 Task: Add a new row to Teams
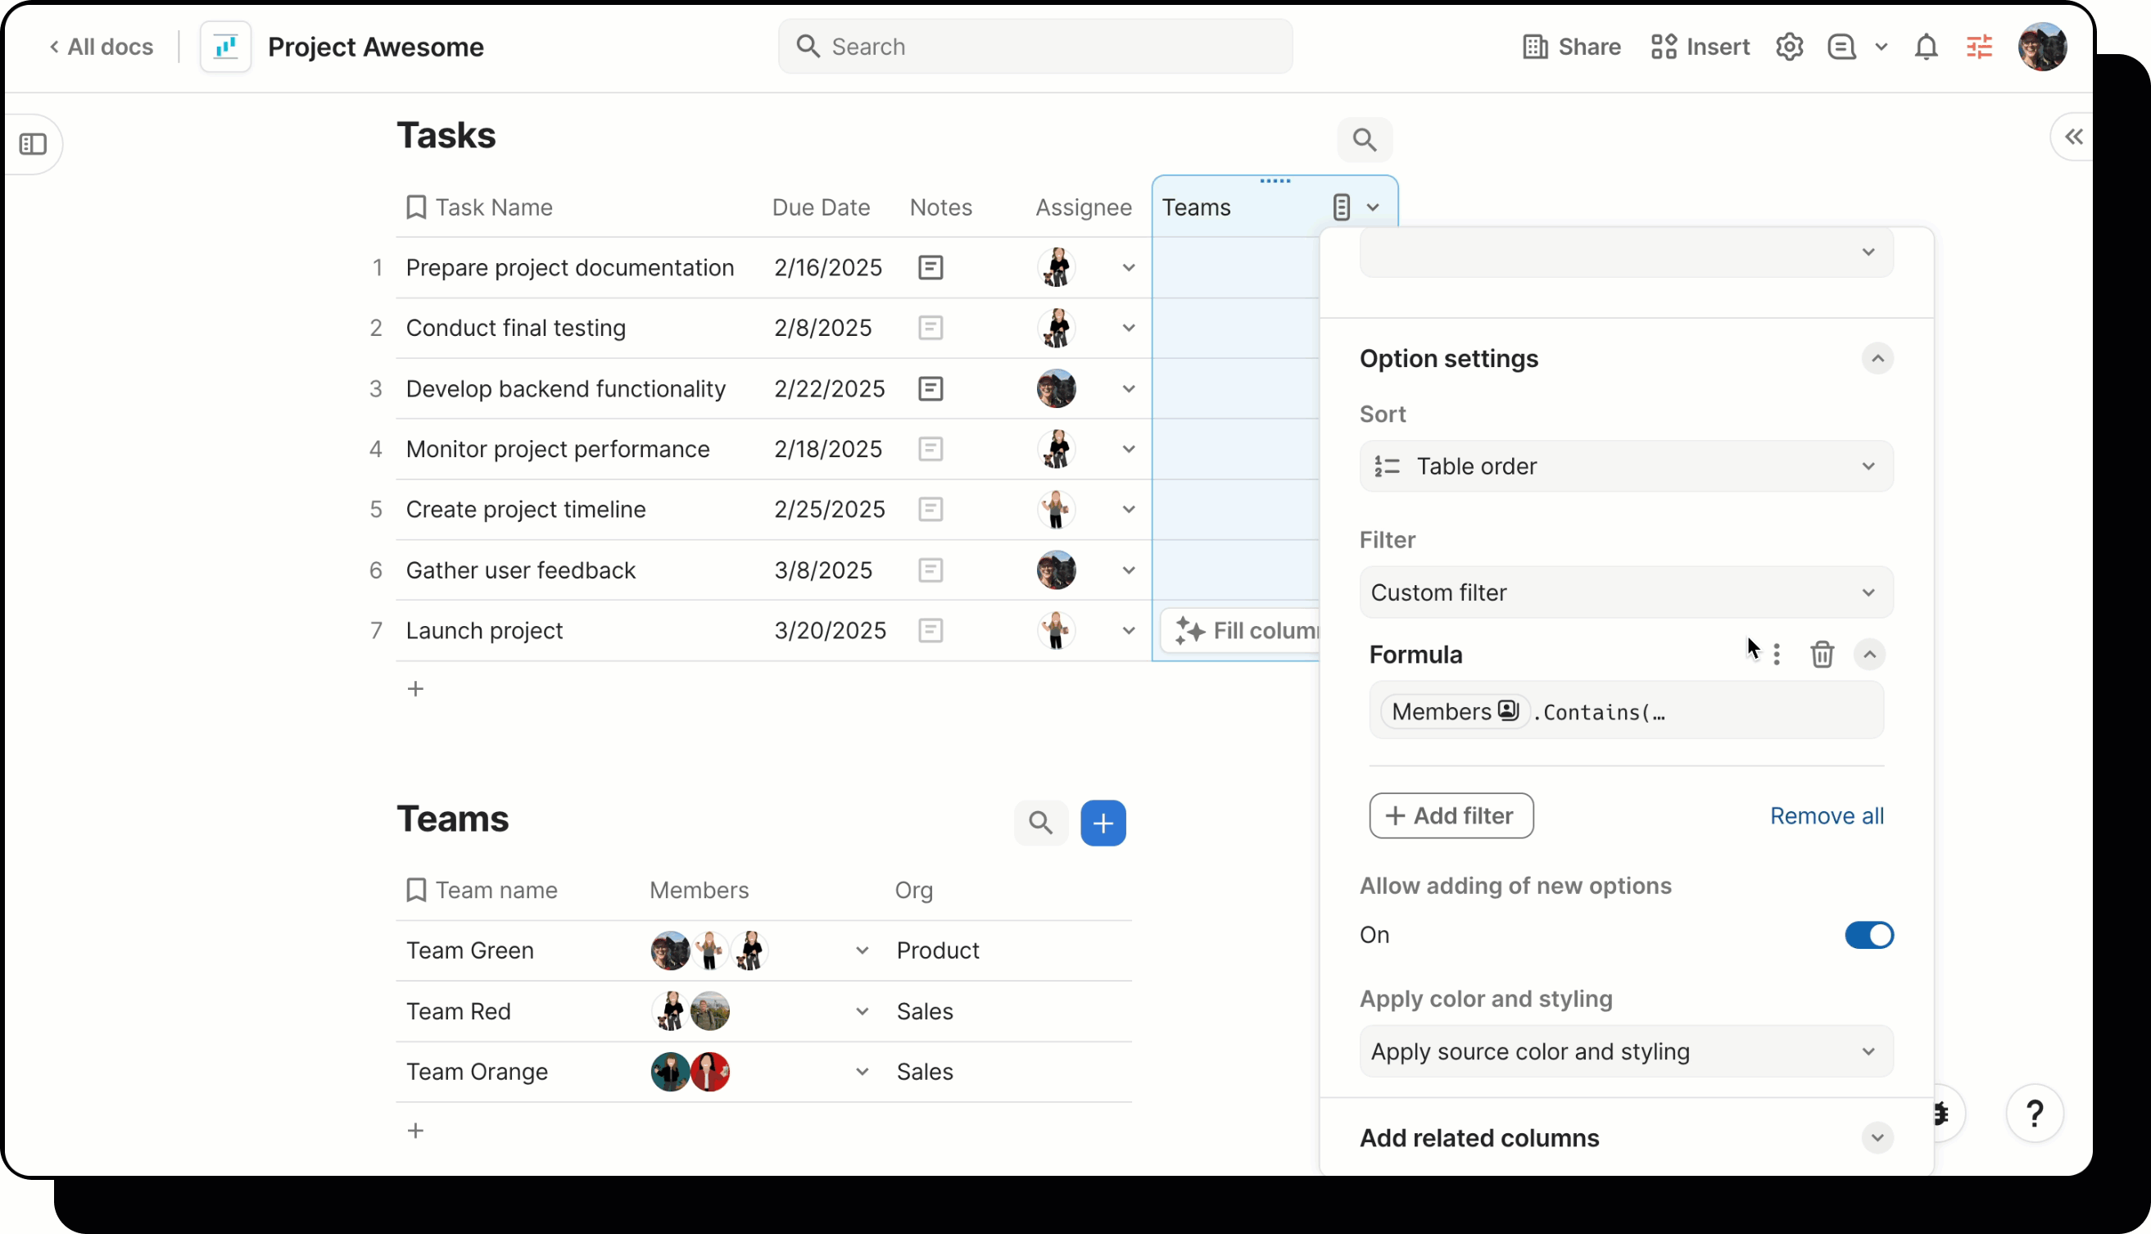(x=415, y=1132)
